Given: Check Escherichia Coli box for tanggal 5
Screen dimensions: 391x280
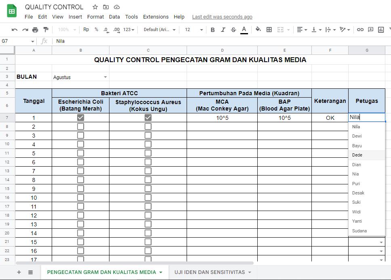Looking at the screenshot, I should pyautogui.click(x=80, y=153).
